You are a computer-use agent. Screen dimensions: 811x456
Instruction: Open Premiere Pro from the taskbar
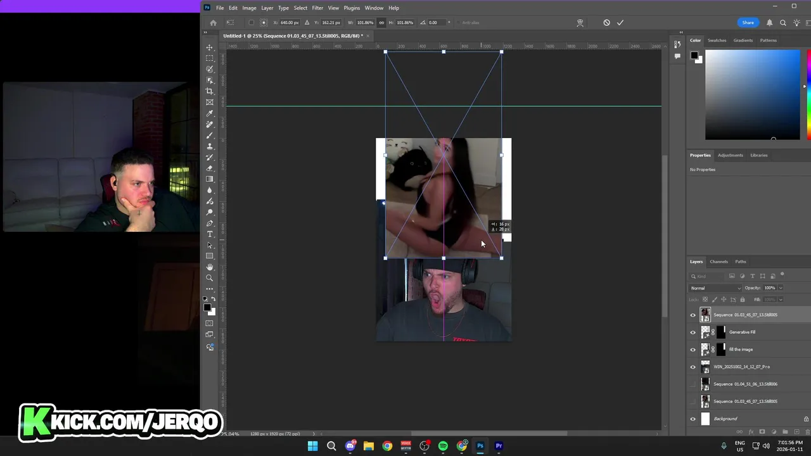point(499,446)
